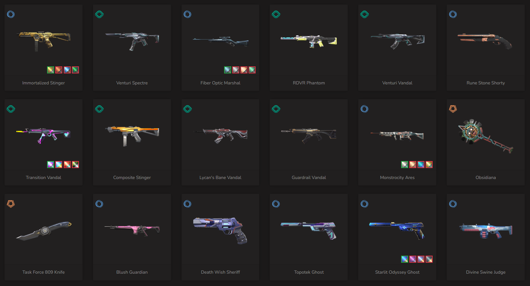
Task: Click the blue tier icon on Death Wish Sheriff
Action: point(187,204)
